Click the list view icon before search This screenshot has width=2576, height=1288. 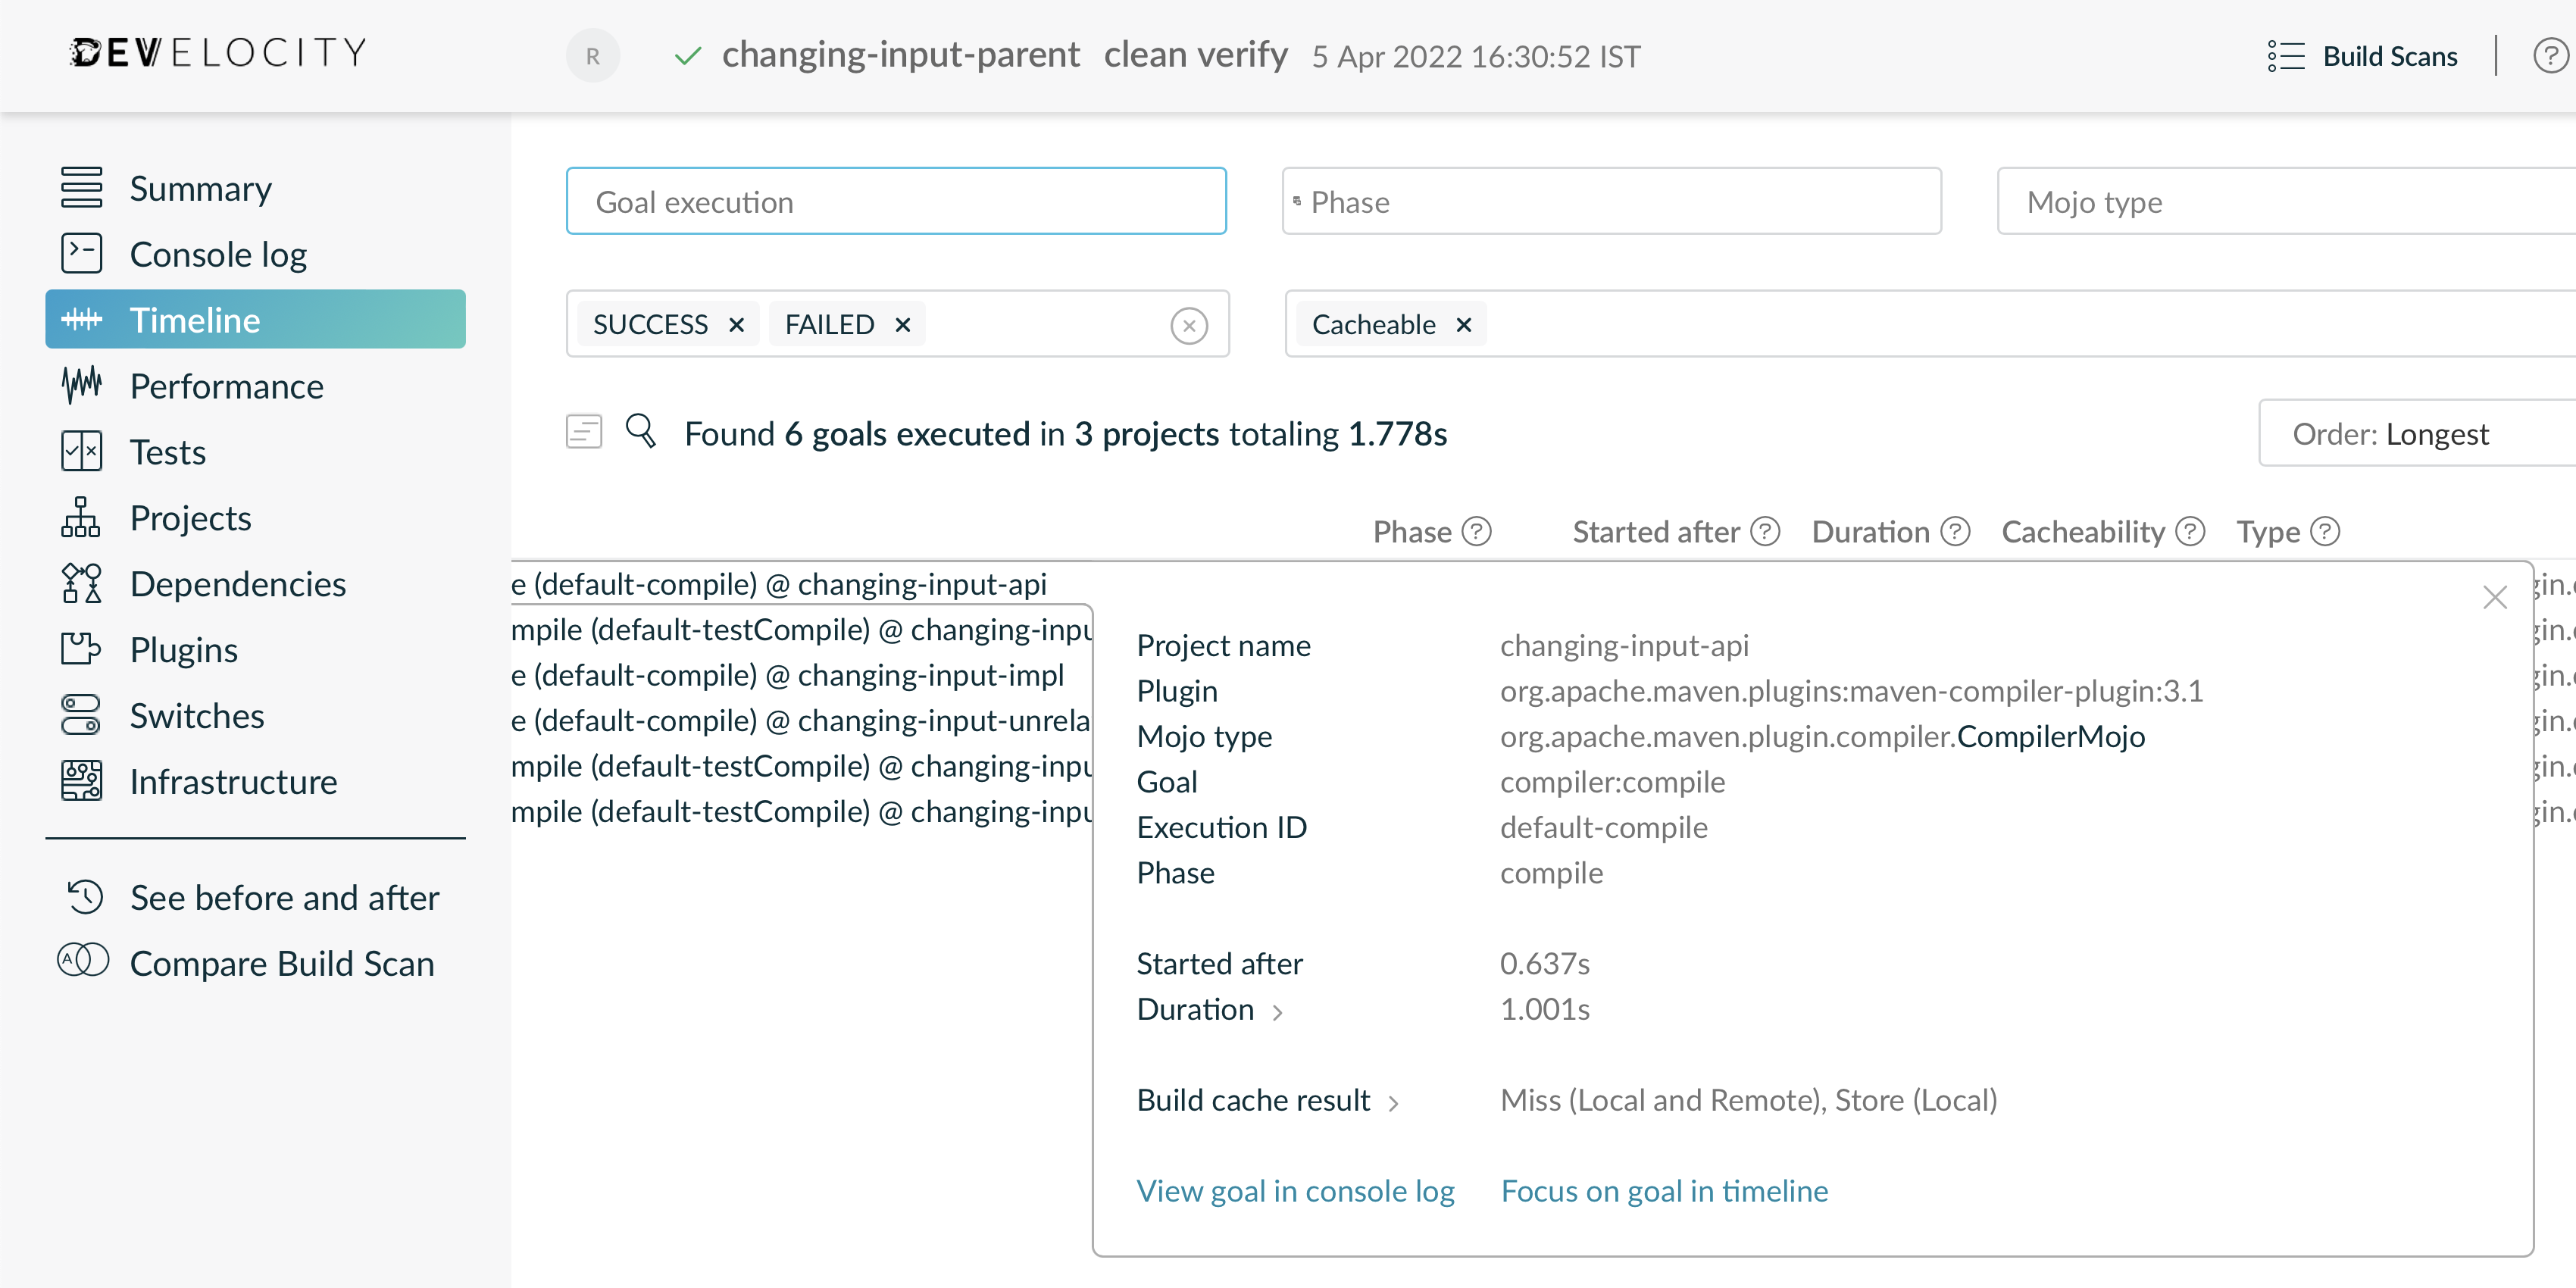[584, 432]
